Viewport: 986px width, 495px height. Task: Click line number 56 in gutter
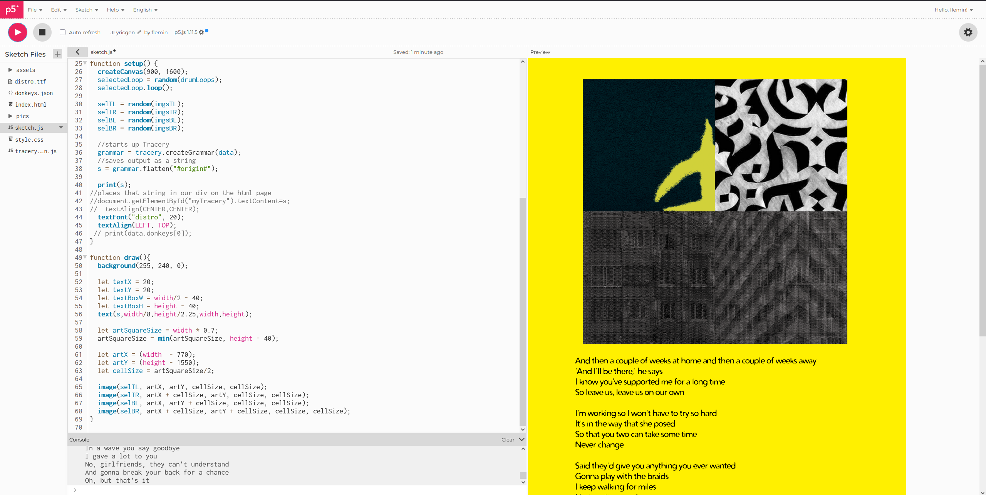click(79, 314)
